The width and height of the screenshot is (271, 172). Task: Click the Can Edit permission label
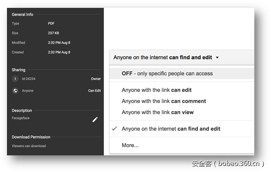click(x=94, y=91)
